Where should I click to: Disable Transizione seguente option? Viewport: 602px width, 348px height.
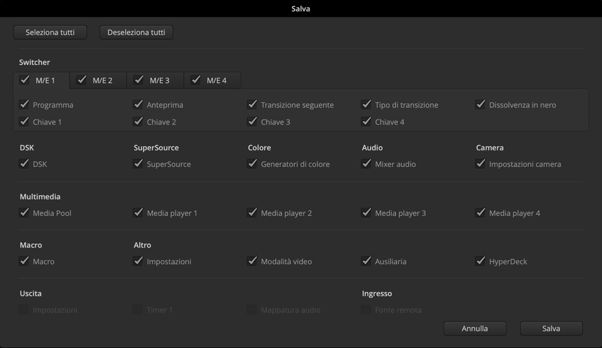click(x=252, y=105)
